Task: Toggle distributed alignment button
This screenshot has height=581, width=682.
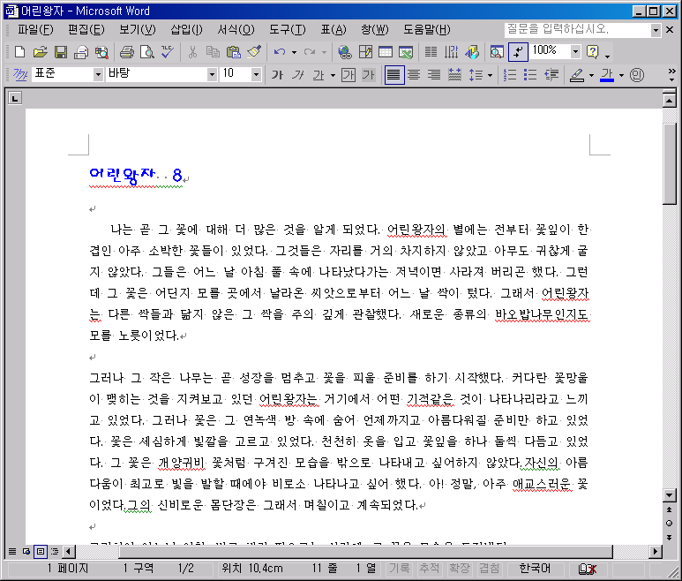Action: pyautogui.click(x=454, y=75)
